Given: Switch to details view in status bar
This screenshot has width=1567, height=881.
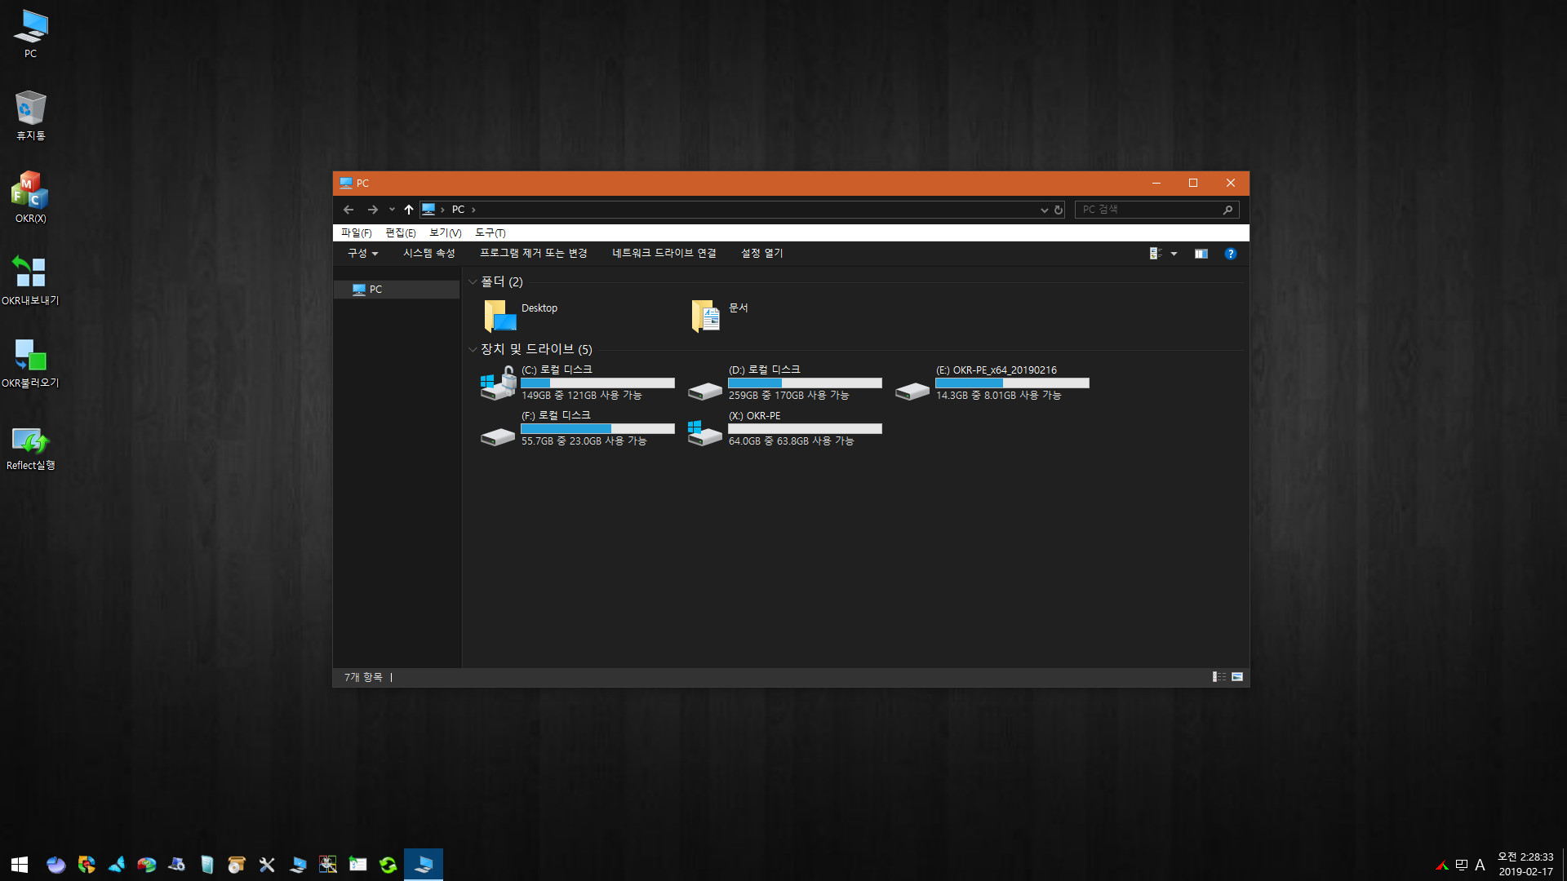Looking at the screenshot, I should 1219,677.
